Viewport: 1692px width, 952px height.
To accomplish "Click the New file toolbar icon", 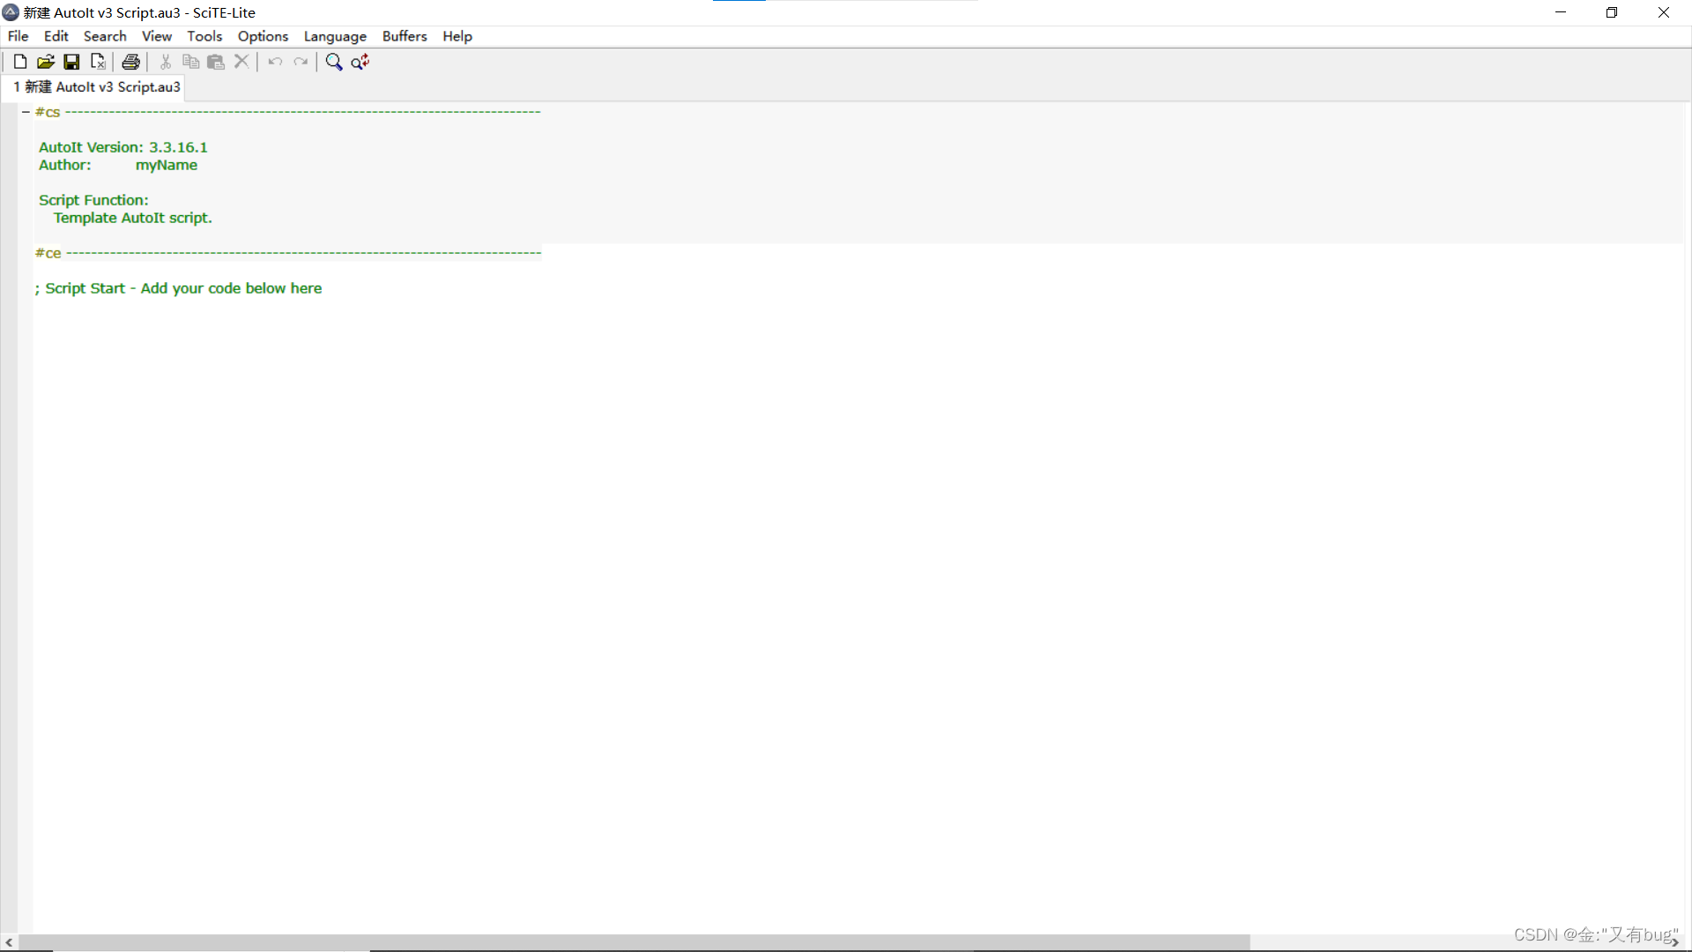I will [x=19, y=62].
